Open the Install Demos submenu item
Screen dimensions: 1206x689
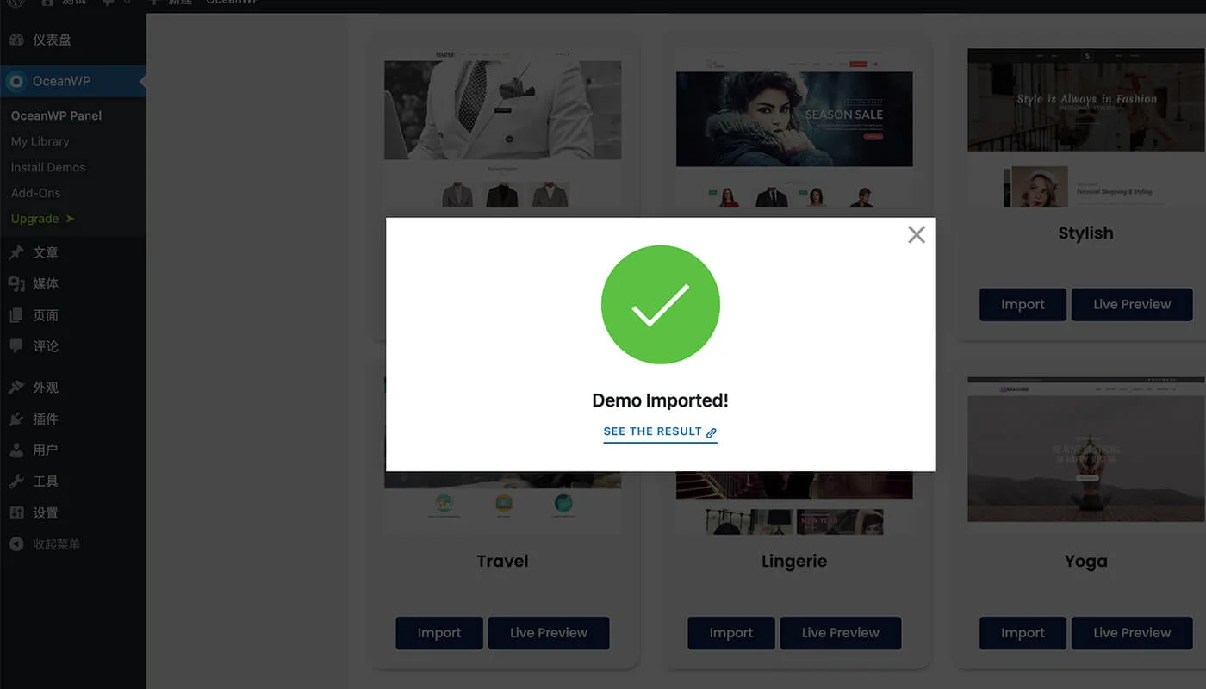(48, 167)
